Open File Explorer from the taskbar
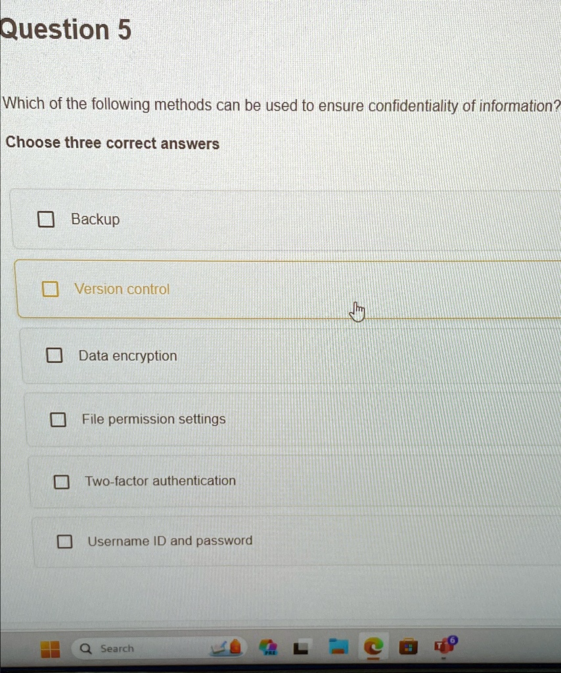The image size is (561, 673). point(338,648)
